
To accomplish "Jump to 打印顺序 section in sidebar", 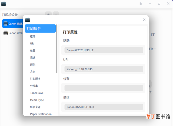I will (x=35, y=79).
